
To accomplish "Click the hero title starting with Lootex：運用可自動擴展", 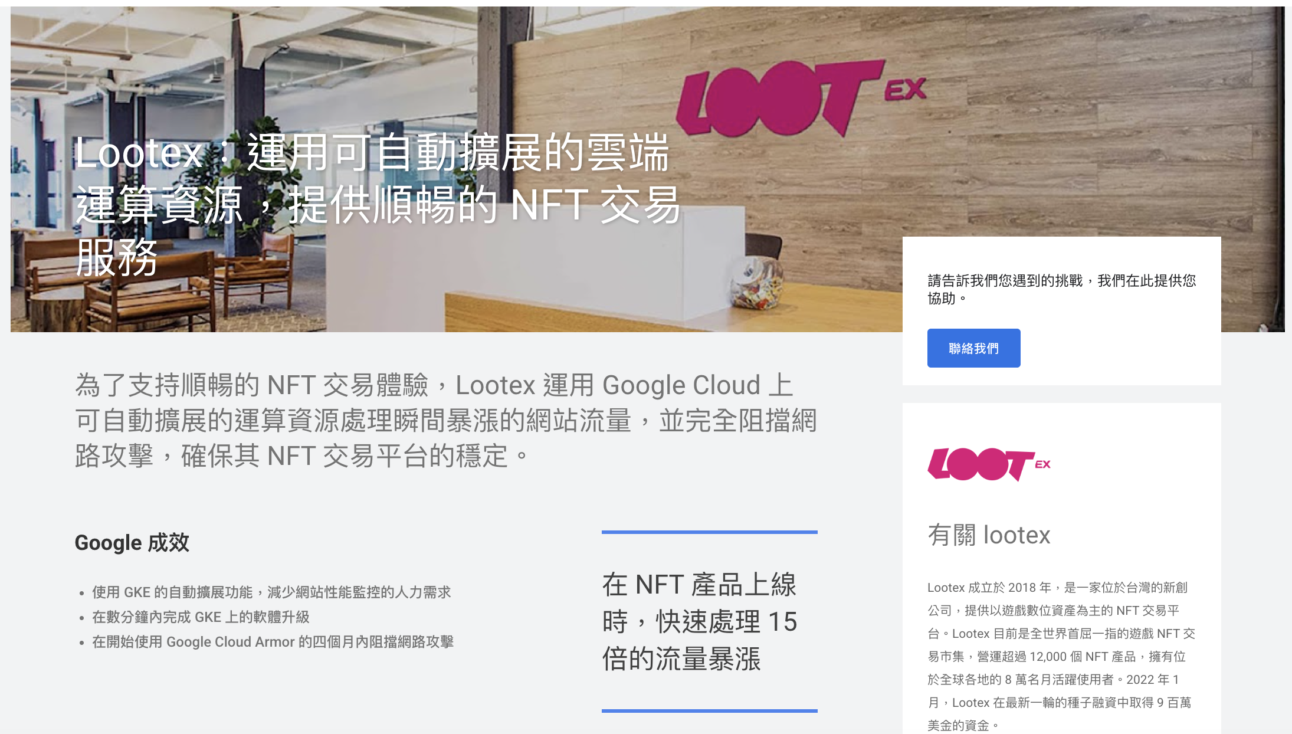I will pyautogui.click(x=378, y=204).
